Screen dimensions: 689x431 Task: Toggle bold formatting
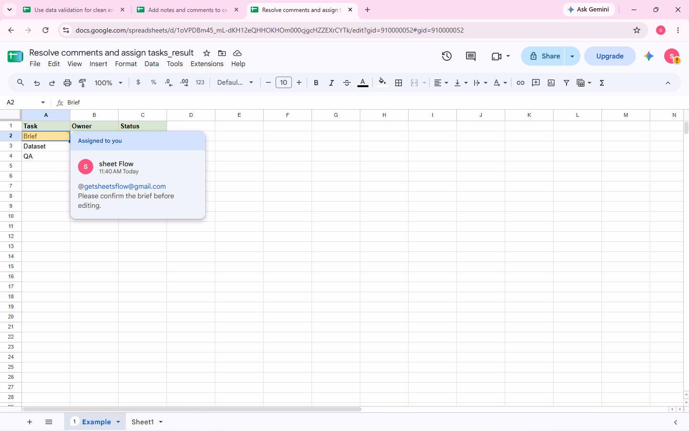tap(316, 83)
